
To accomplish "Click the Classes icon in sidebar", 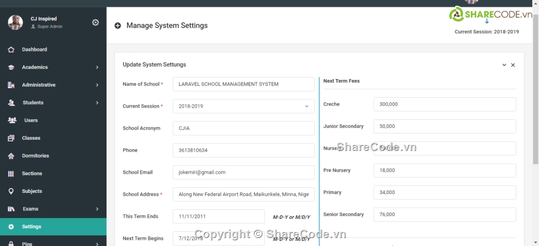I will (x=11, y=138).
